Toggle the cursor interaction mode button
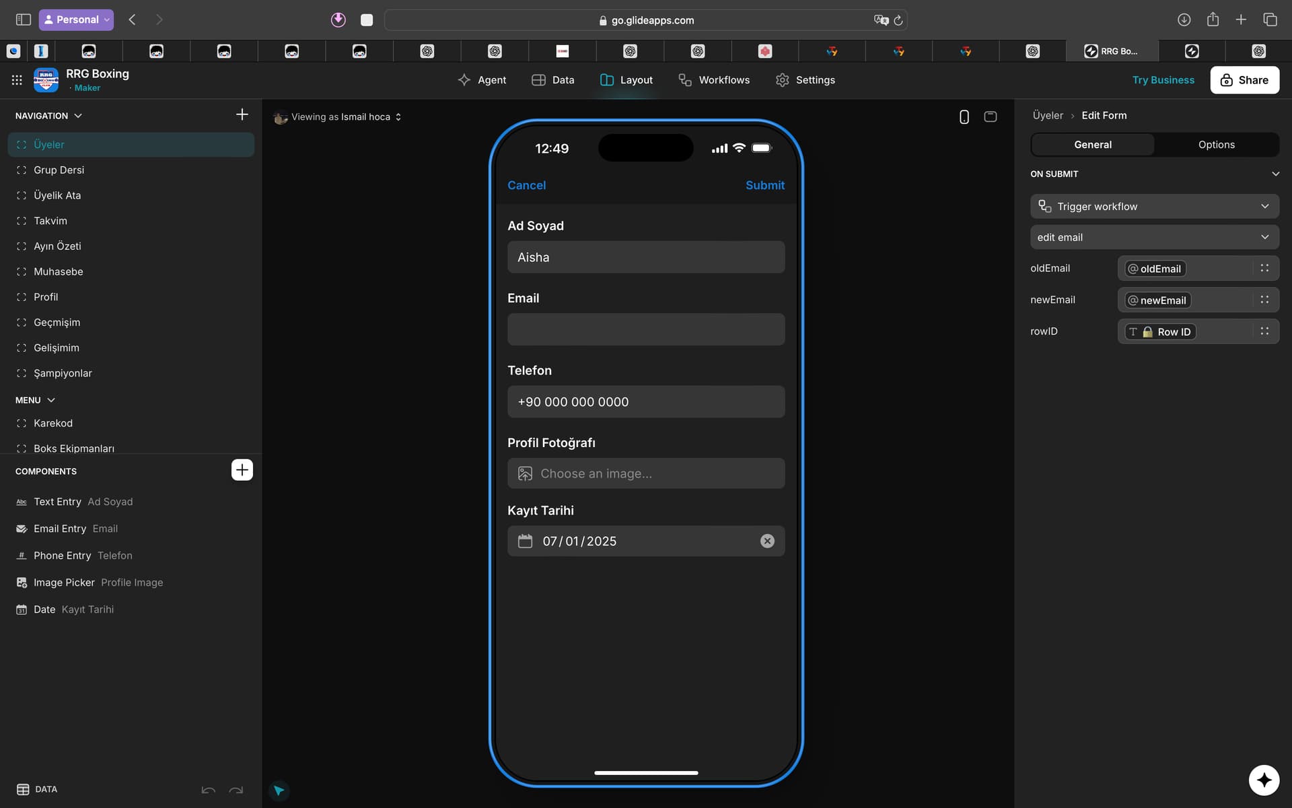The height and width of the screenshot is (808, 1292). point(279,790)
